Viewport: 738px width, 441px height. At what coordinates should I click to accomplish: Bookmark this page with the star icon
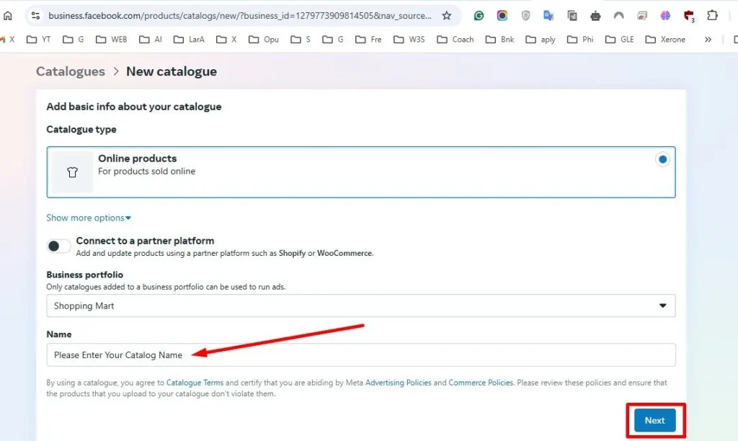(447, 16)
